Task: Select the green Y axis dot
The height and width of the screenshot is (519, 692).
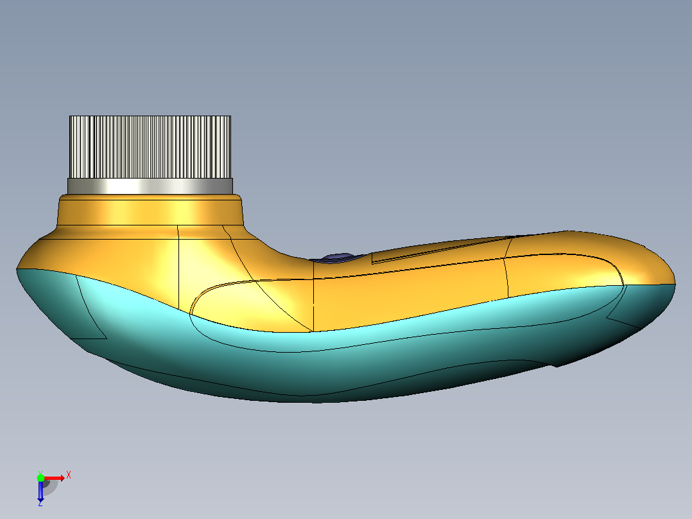Action: tap(40, 478)
